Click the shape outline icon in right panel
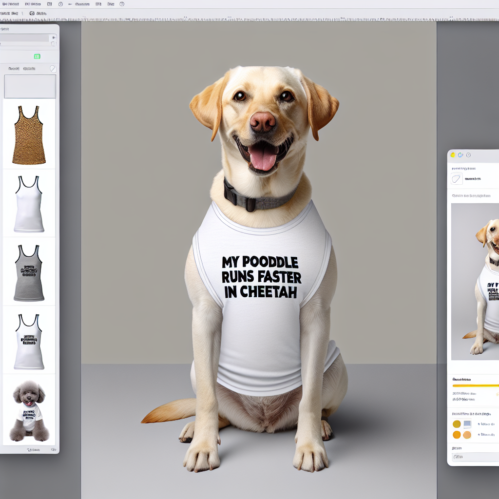Viewport: 499px width, 499px height. pos(457,178)
